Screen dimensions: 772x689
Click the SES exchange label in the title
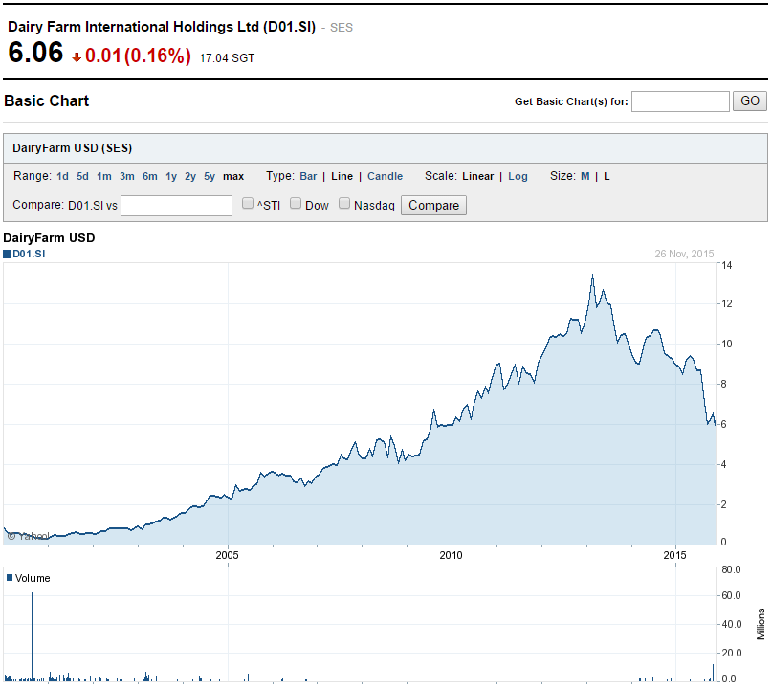click(342, 28)
